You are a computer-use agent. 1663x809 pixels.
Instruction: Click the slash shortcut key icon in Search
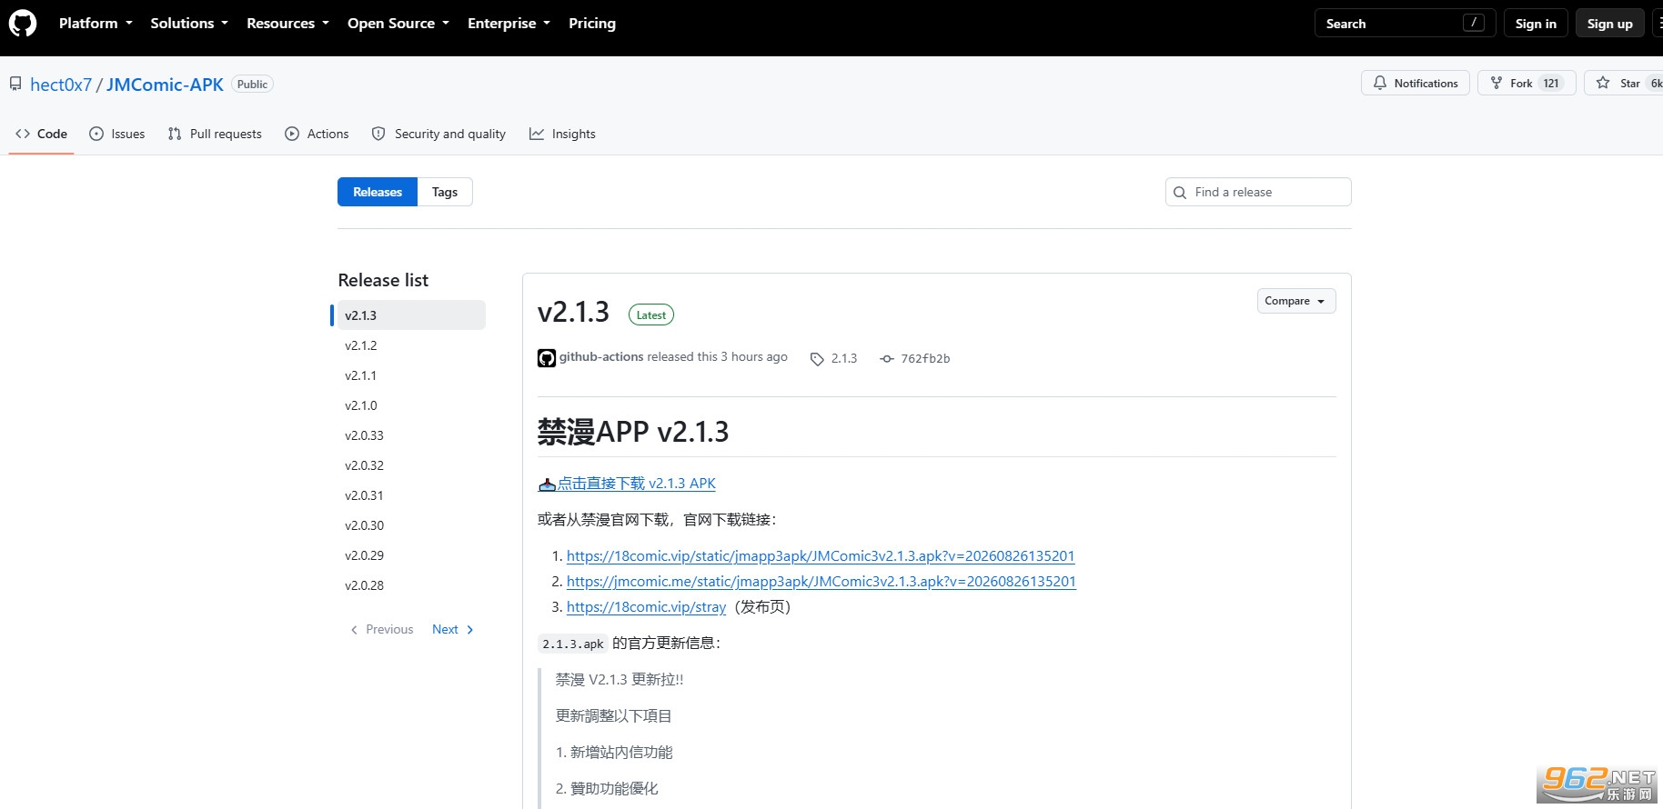(1474, 23)
